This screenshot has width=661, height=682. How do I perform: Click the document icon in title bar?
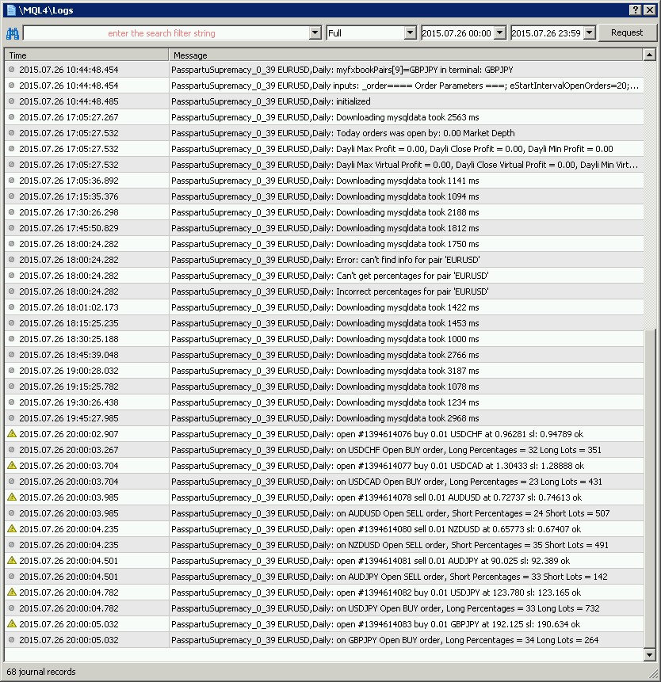tap(11, 10)
